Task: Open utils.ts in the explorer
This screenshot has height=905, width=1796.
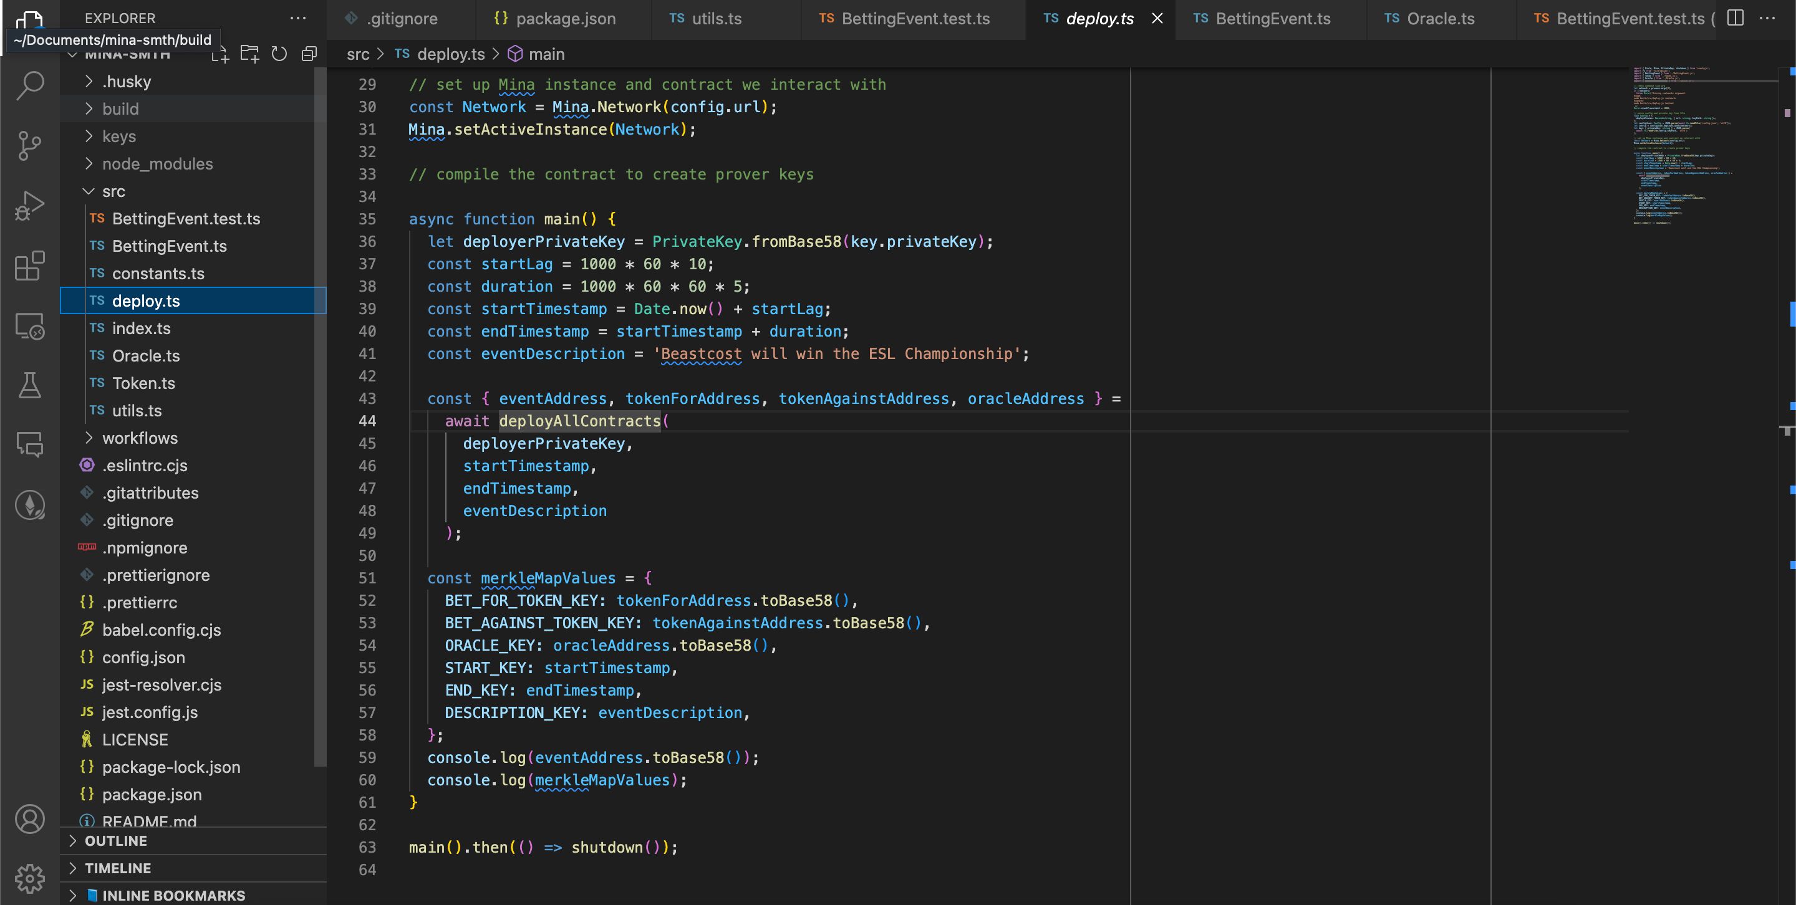Action: 194,410
